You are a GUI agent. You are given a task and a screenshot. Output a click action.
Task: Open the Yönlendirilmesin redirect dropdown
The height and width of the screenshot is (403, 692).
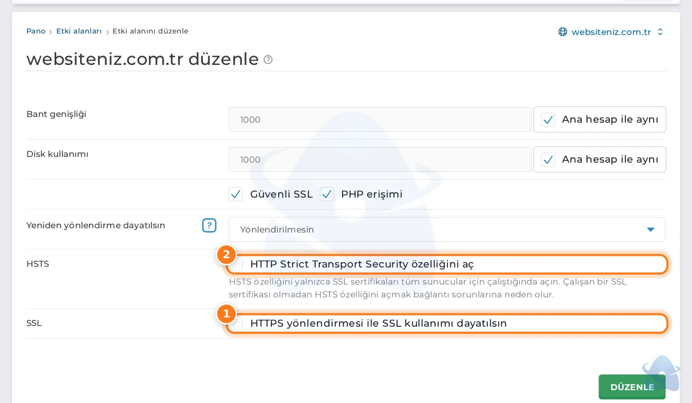(x=447, y=229)
